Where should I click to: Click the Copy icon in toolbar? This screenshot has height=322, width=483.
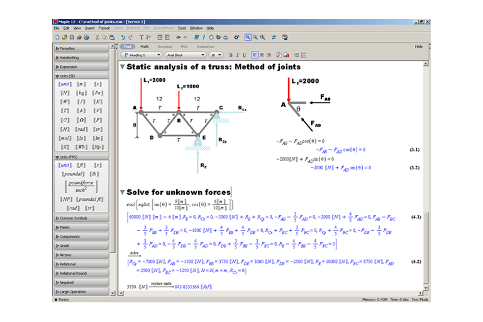(x=105, y=37)
